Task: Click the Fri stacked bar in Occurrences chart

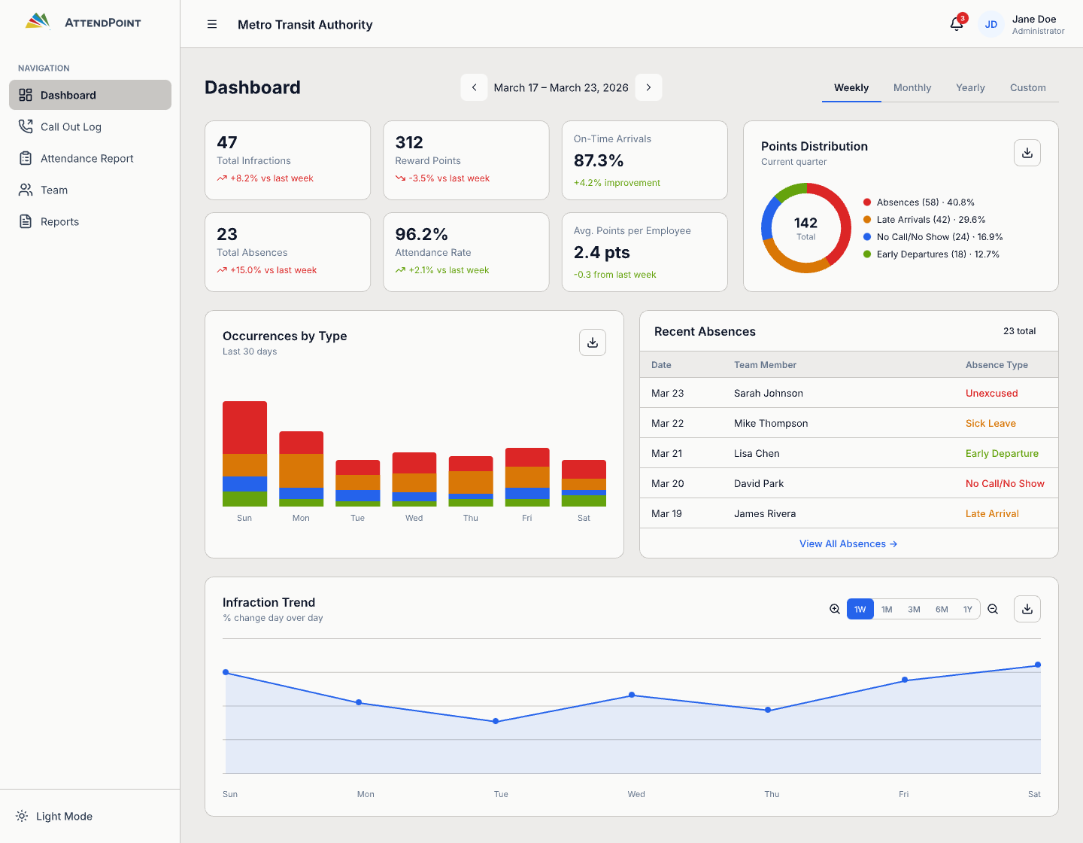Action: [527, 477]
